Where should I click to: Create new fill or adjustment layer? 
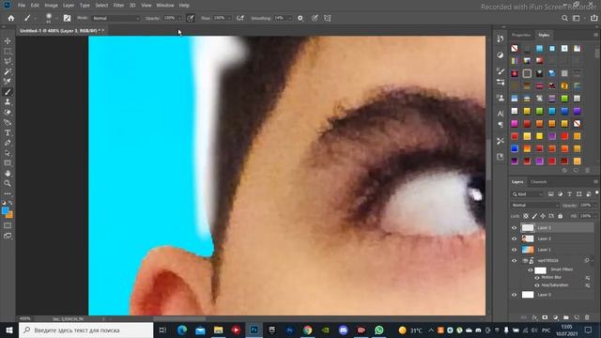pyautogui.click(x=555, y=317)
